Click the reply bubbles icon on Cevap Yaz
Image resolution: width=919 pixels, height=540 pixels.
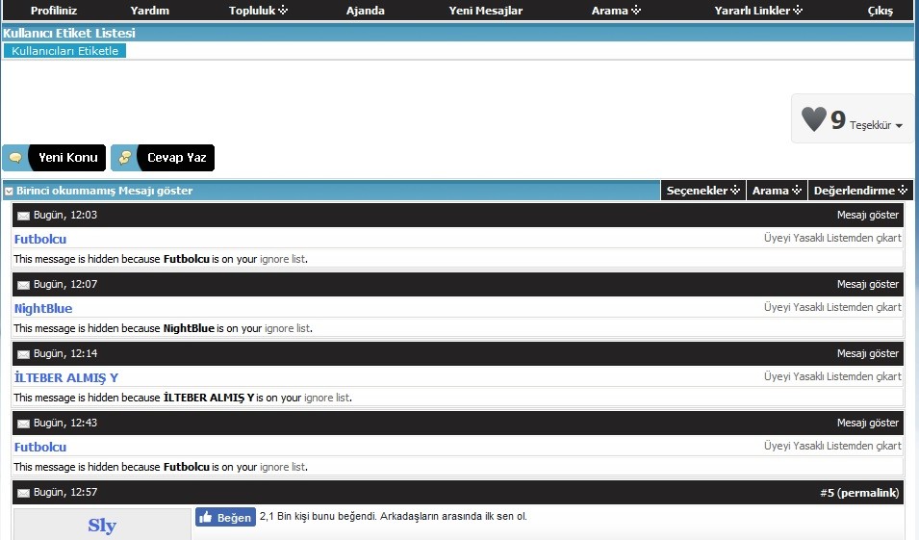point(124,158)
